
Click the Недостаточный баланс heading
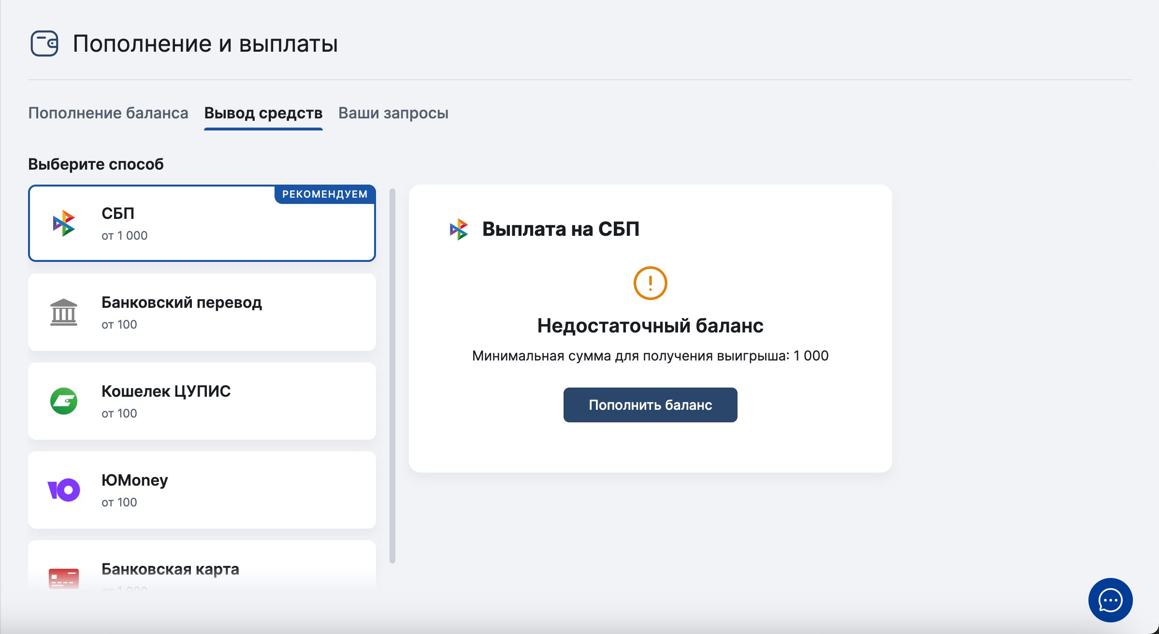[650, 326]
